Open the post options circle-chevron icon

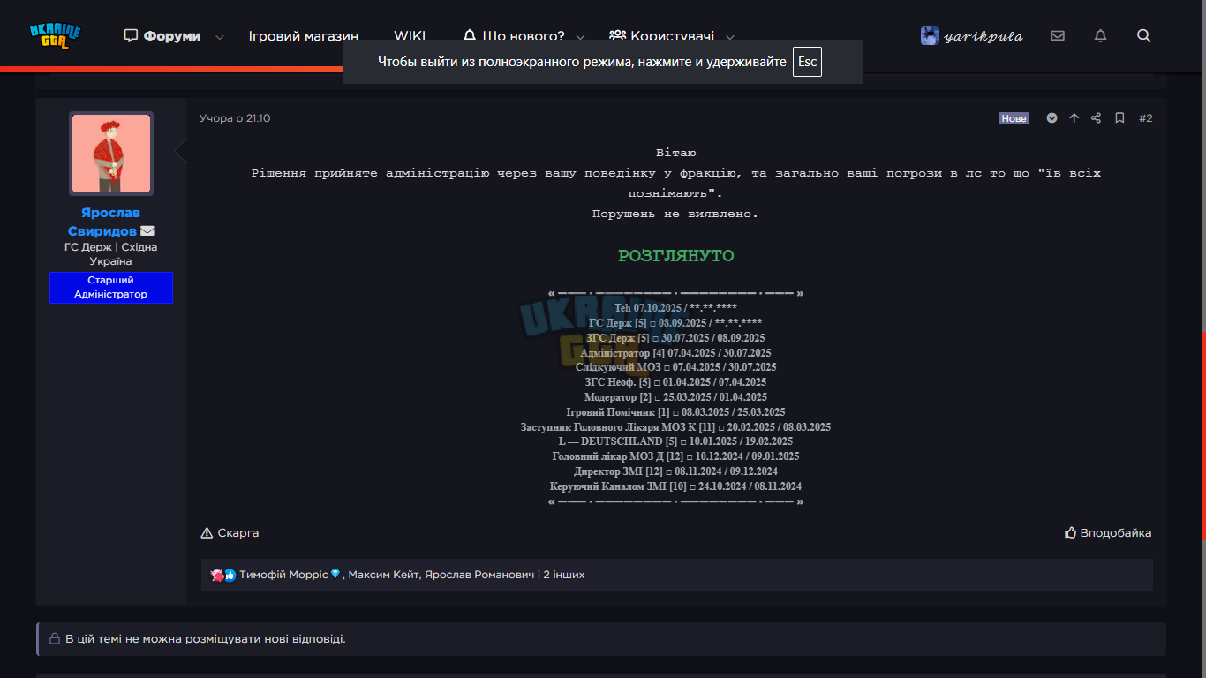[x=1052, y=118]
